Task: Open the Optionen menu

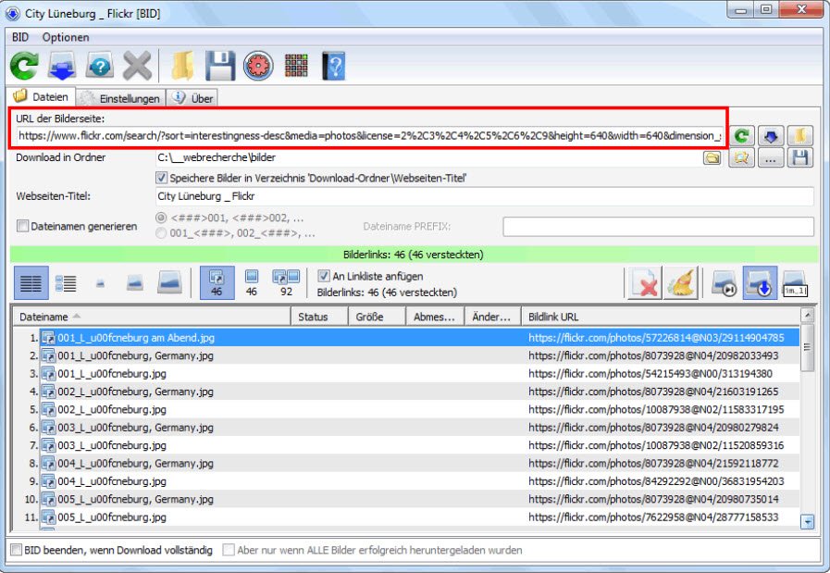Action: [66, 37]
